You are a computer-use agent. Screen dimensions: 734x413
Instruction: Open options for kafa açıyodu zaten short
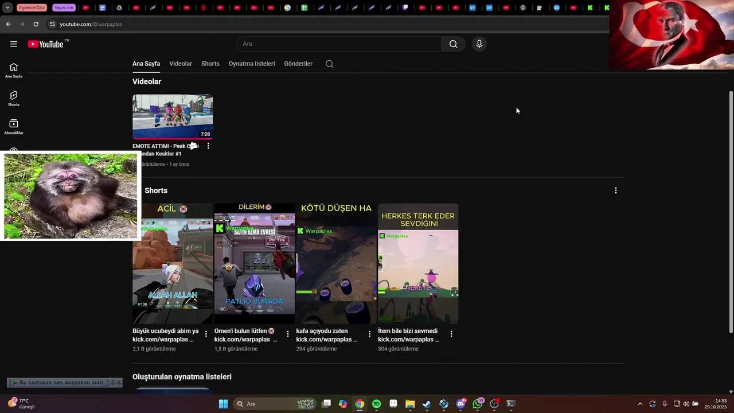370,334
